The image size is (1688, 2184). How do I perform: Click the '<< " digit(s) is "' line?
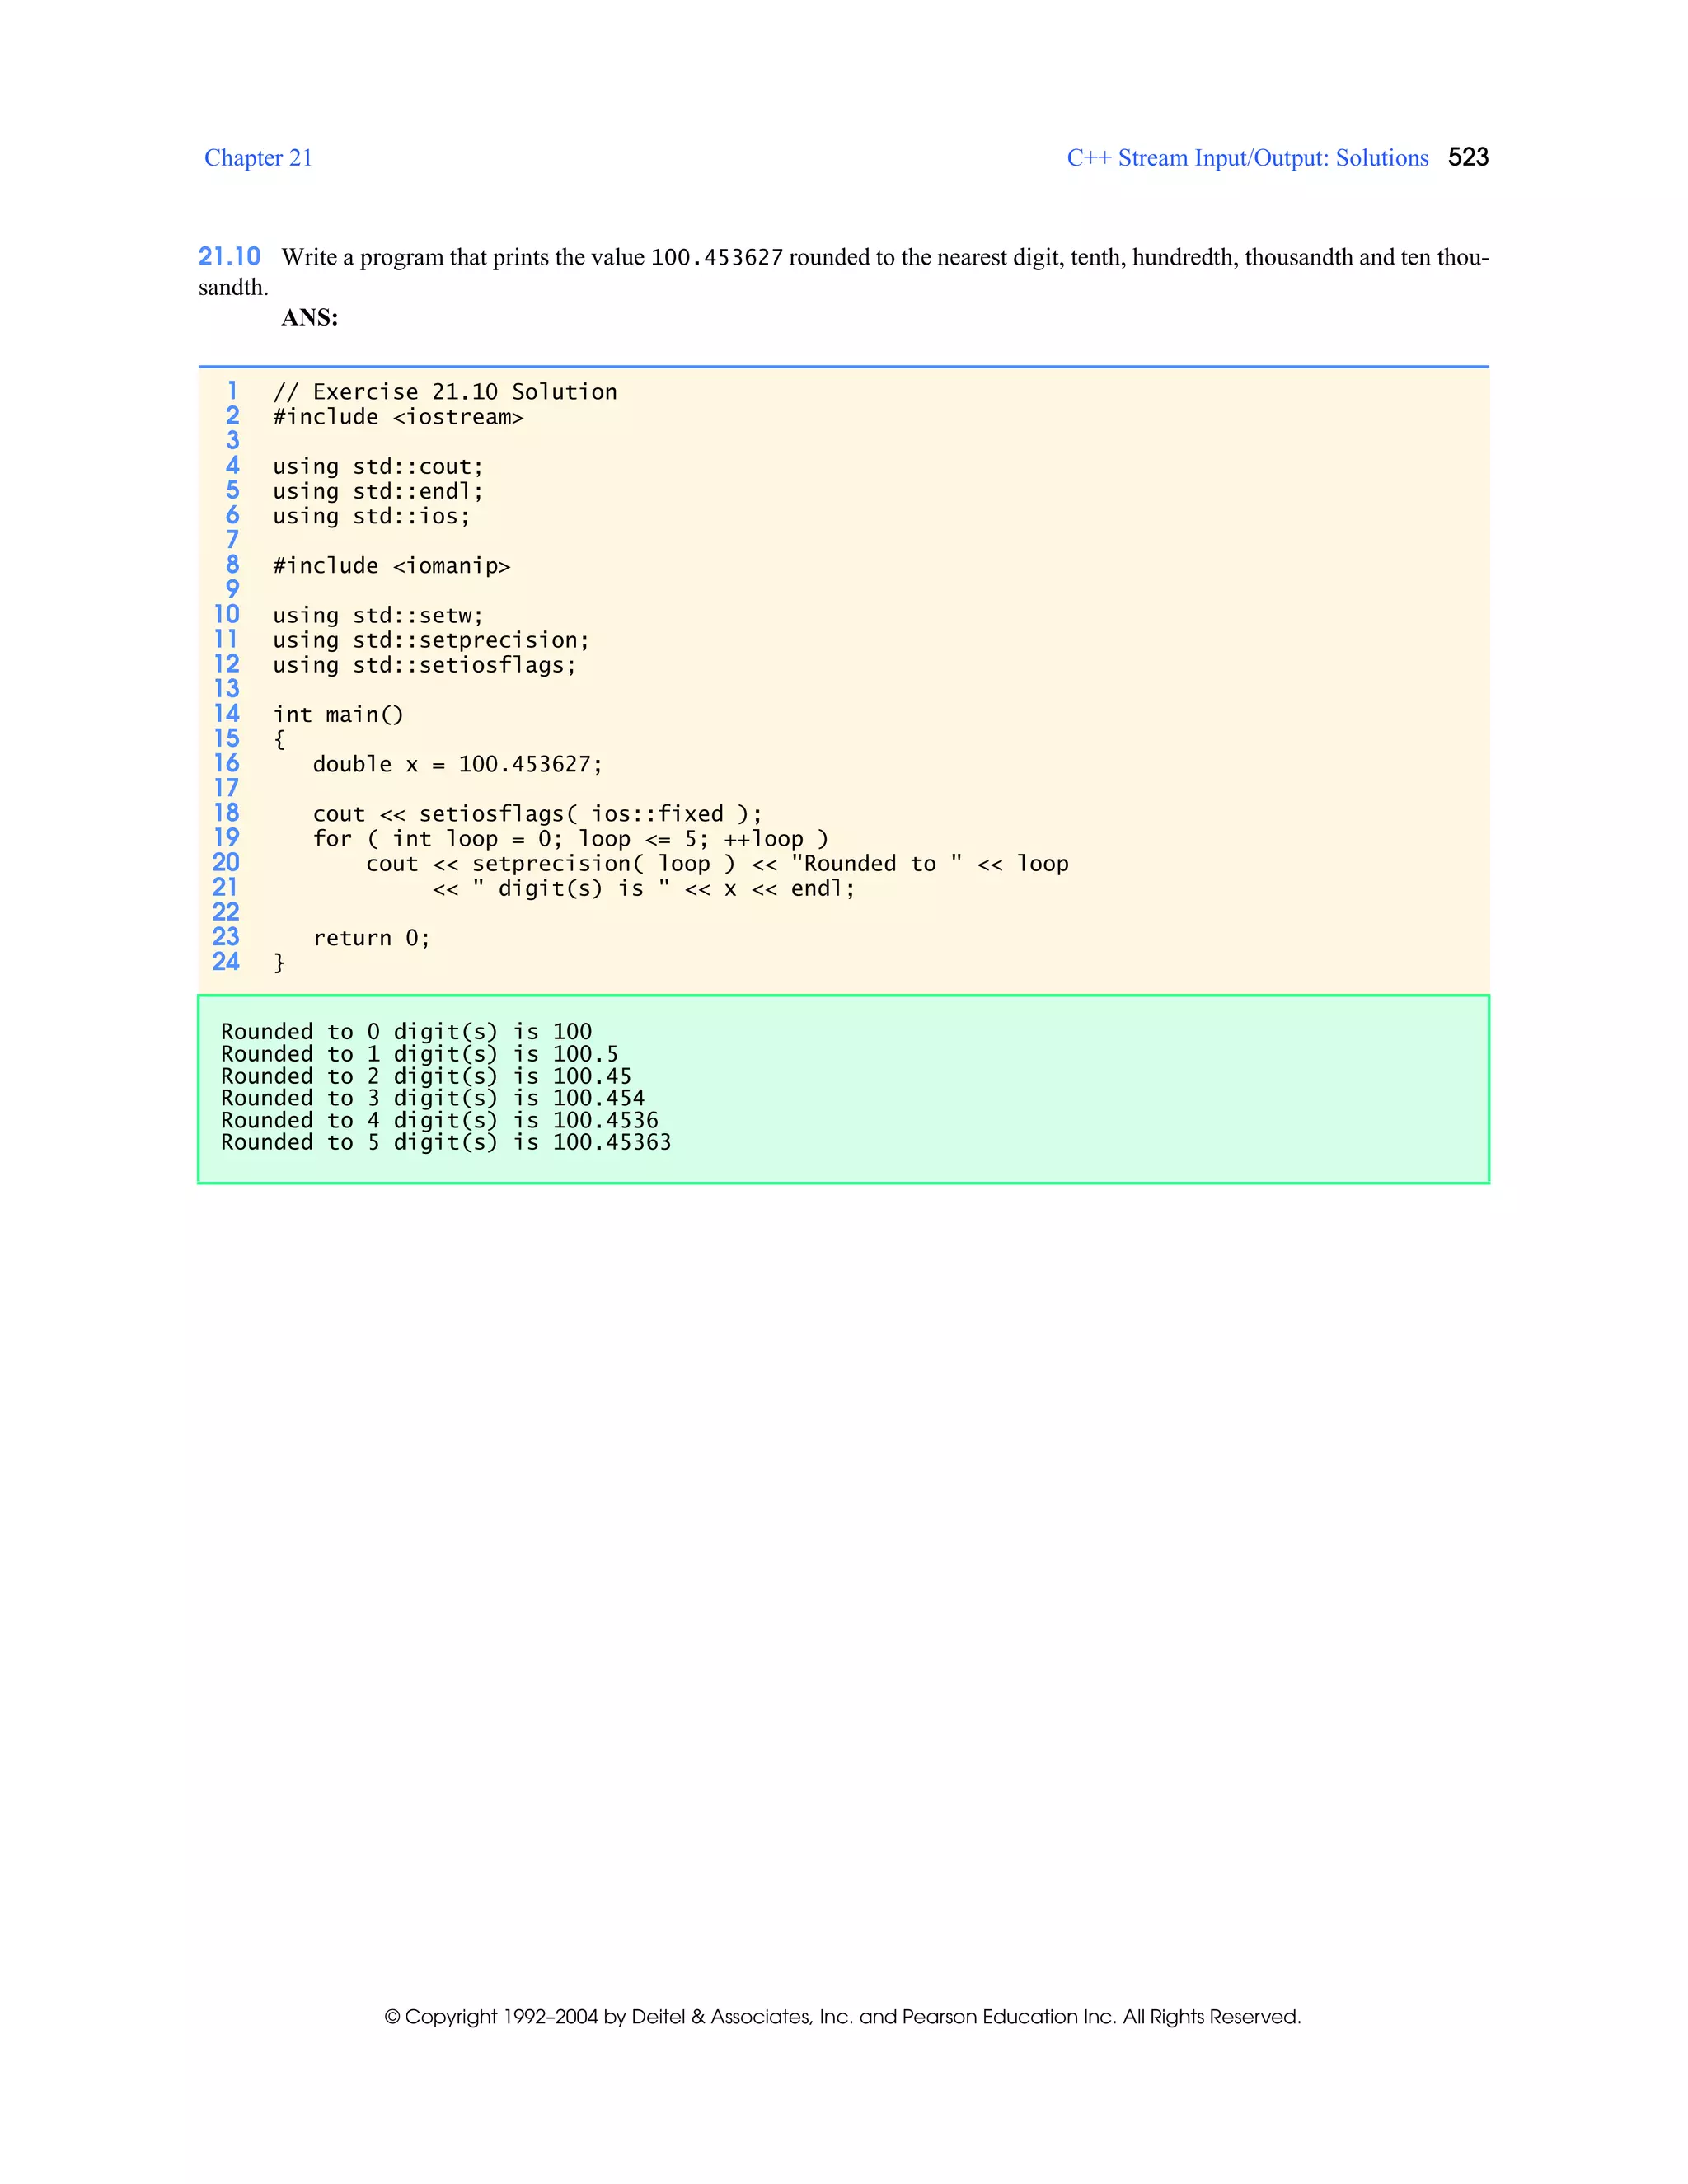[644, 889]
